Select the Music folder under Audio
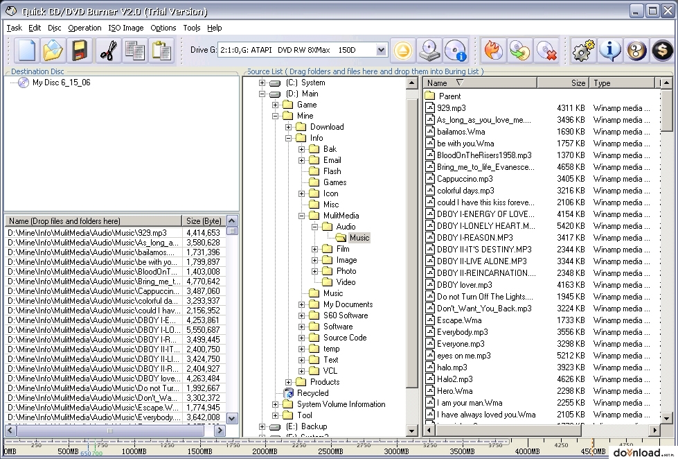 point(359,238)
